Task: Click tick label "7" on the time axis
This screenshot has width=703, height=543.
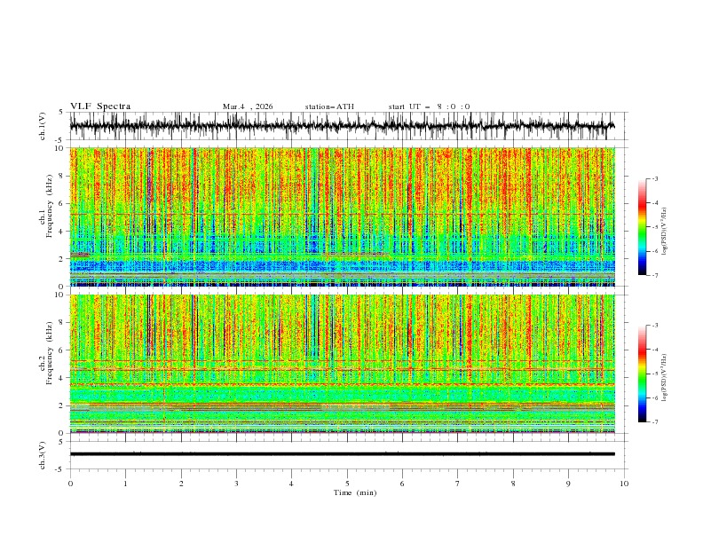Action: pyautogui.click(x=458, y=484)
